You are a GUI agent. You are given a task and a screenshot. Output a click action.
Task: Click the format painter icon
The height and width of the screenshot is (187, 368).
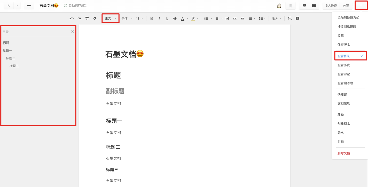(87, 18)
